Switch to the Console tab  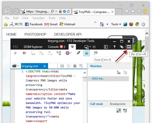click(x=56, y=47)
